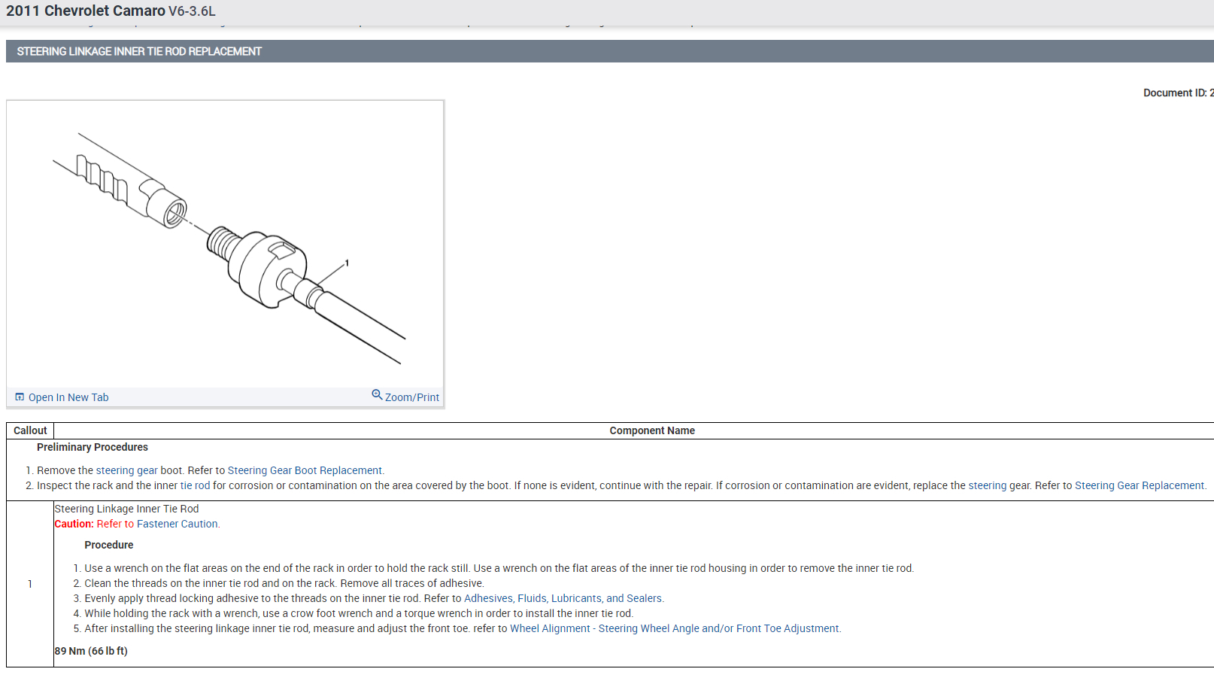Click the 'steering' link before 'gear. Refer to'
The width and height of the screenshot is (1214, 678).
tap(988, 485)
